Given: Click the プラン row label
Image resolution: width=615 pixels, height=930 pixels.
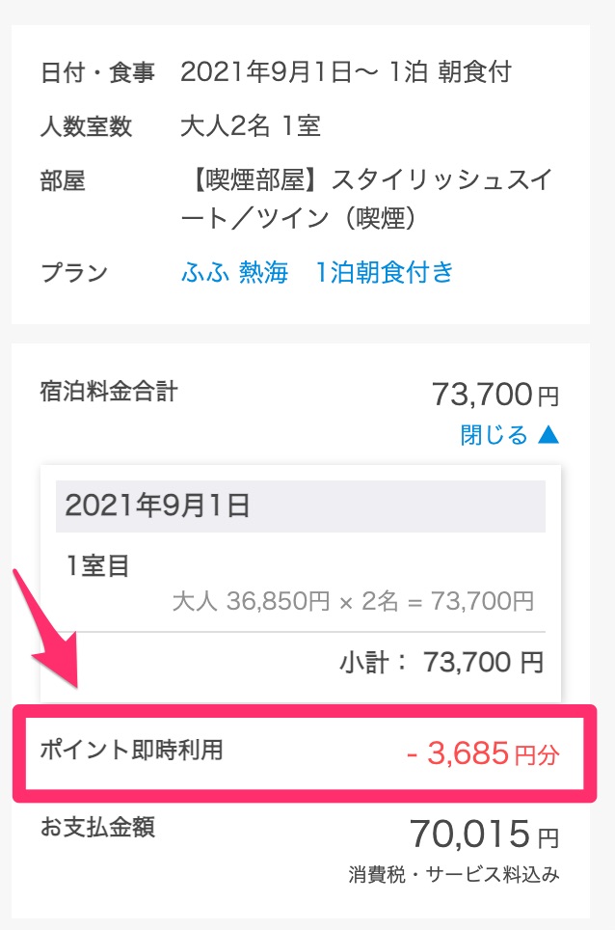Looking at the screenshot, I should pyautogui.click(x=74, y=272).
